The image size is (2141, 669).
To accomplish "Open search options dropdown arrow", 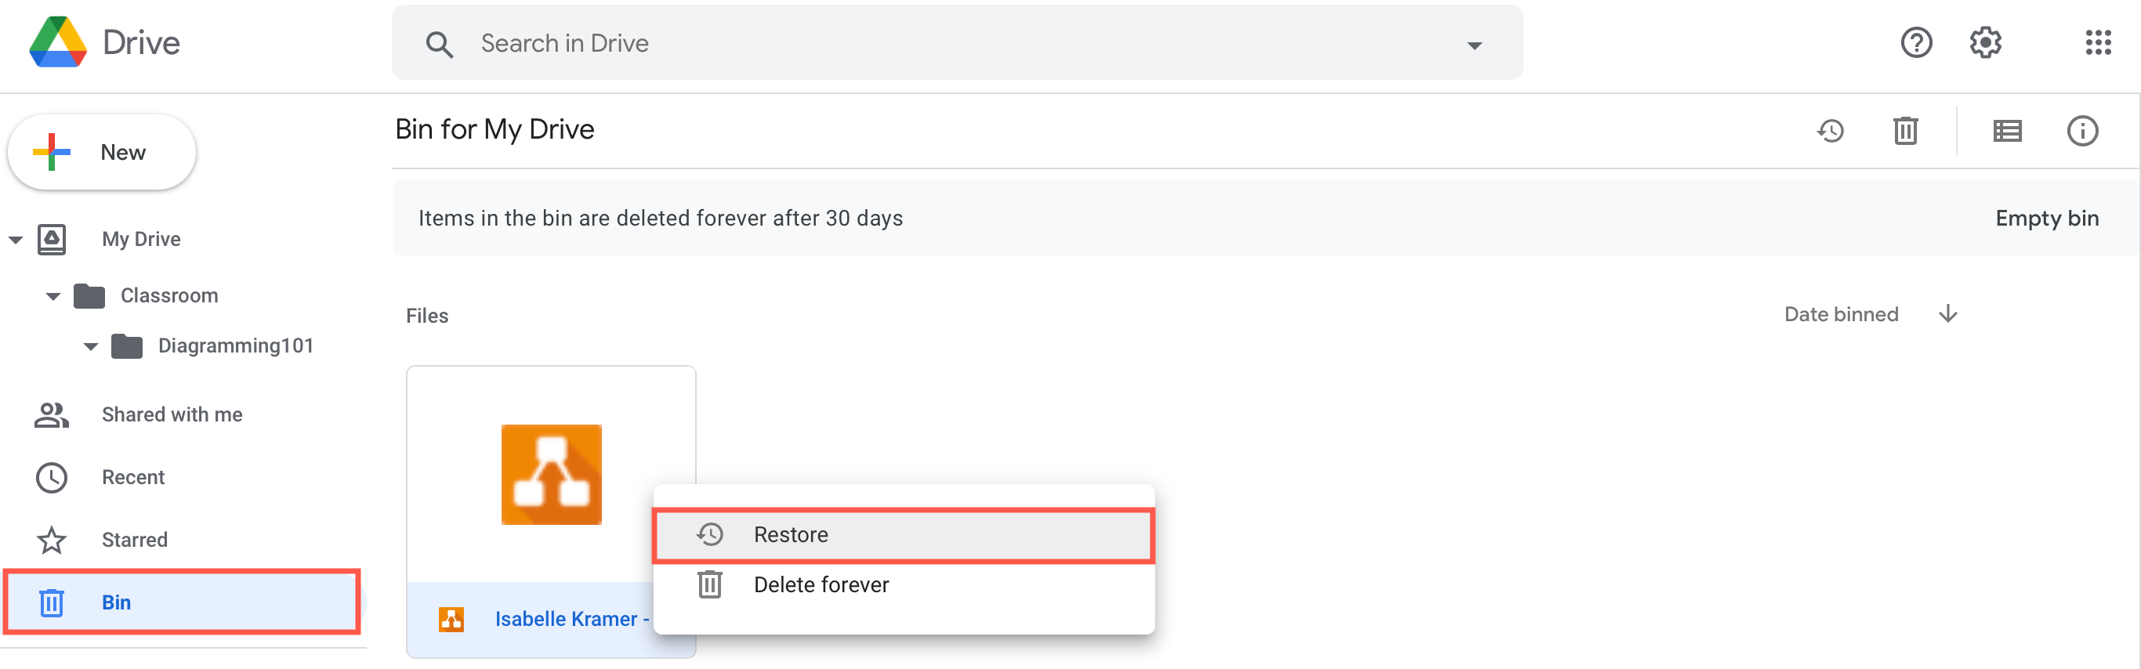I will 1474,45.
